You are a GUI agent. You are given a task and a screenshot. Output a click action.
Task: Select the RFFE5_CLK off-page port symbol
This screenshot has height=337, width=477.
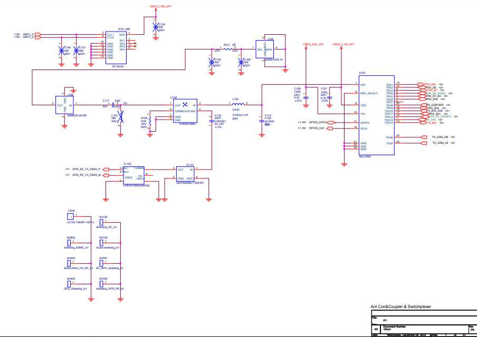(x=329, y=128)
